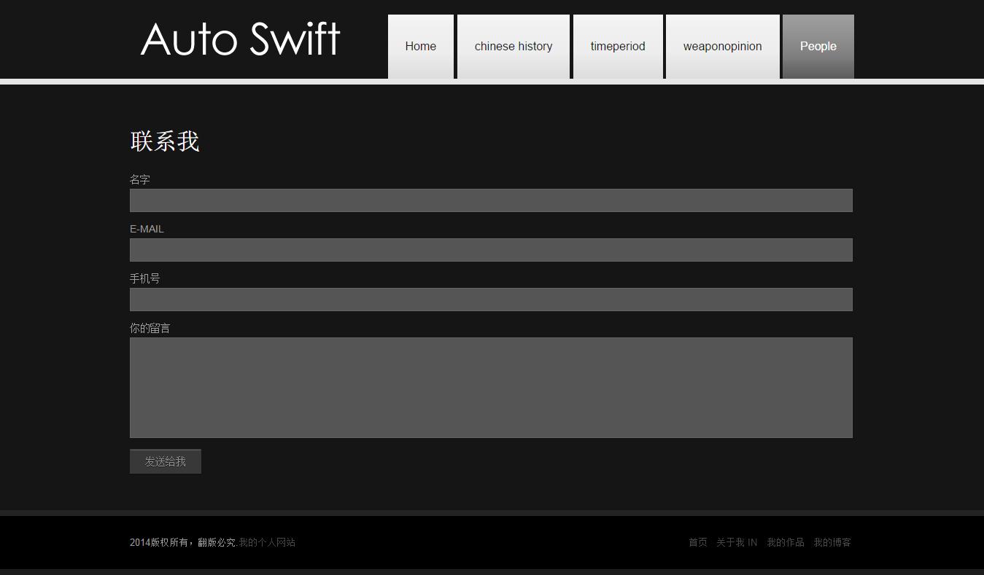Image resolution: width=984 pixels, height=575 pixels.
Task: Click the E-MAIL field label
Action: [x=147, y=229]
